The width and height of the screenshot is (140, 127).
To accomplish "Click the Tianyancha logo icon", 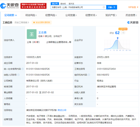I will coord(3,6).
